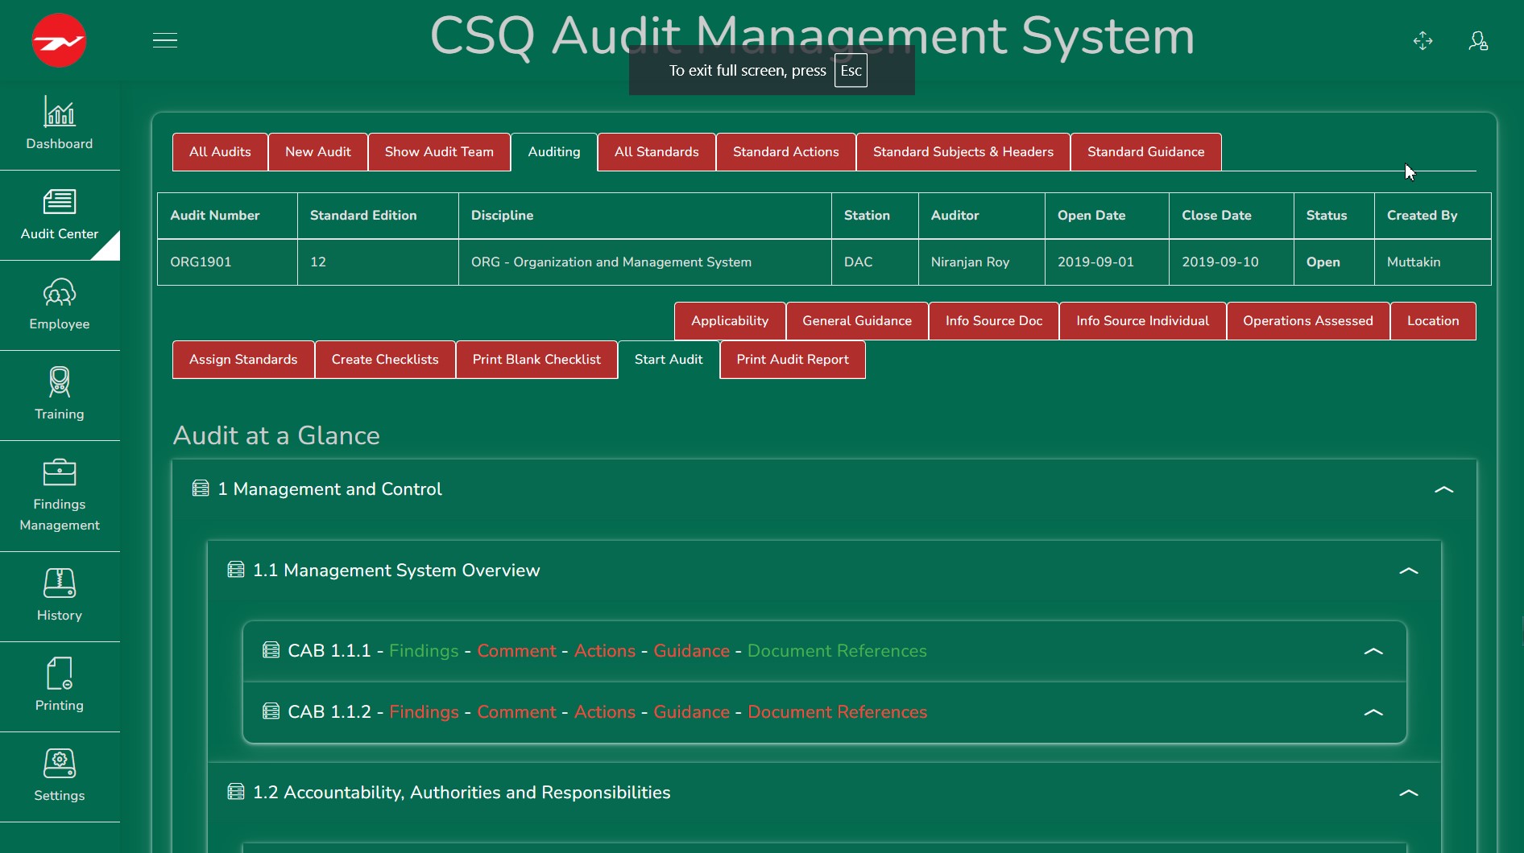Open Comment link for CAB 1.1.1
The height and width of the screenshot is (853, 1524).
coord(516,651)
